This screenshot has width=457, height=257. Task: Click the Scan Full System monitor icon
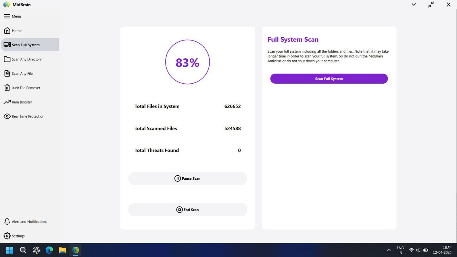point(7,45)
